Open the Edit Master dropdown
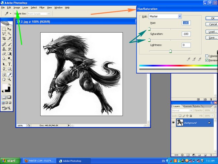Screen dimensions: 218x164 180,16
